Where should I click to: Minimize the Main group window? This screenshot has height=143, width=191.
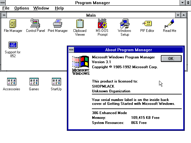(x=178, y=15)
